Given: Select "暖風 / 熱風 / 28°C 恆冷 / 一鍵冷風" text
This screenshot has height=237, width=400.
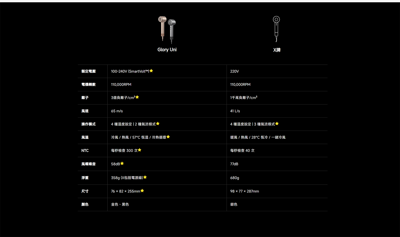Looking at the screenshot, I should pos(258,137).
